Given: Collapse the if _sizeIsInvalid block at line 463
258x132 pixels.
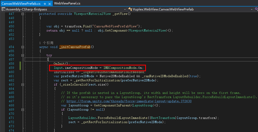Looking at the screenshot, I should (x=23, y=85).
